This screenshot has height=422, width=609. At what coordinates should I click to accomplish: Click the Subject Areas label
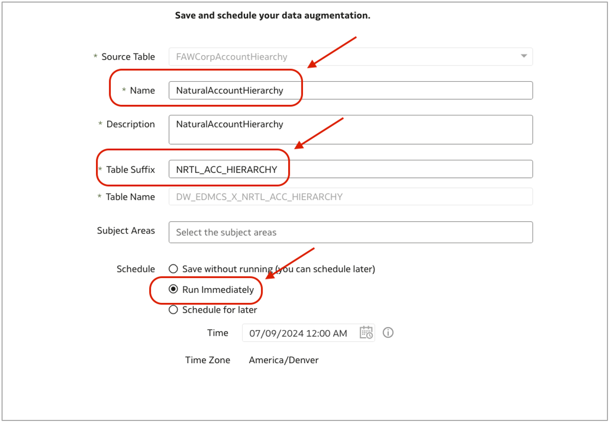point(126,230)
